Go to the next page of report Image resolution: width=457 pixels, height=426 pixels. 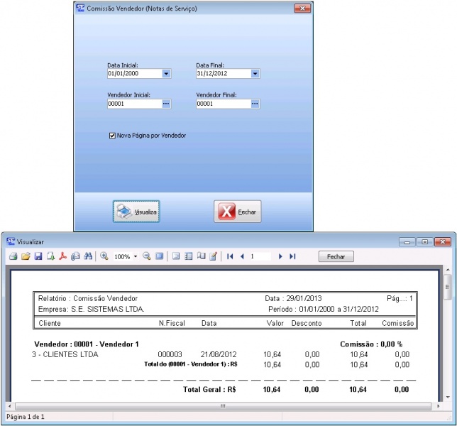pos(281,256)
